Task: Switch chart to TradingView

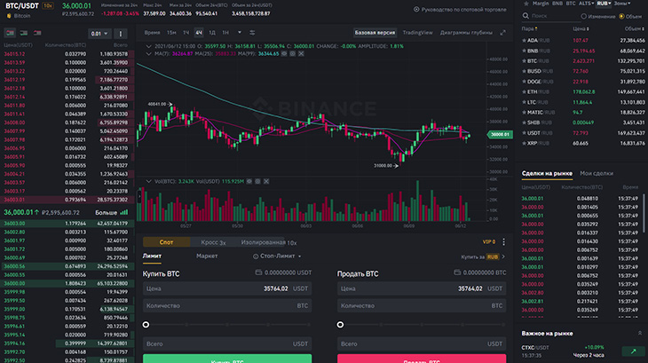Action: [417, 33]
